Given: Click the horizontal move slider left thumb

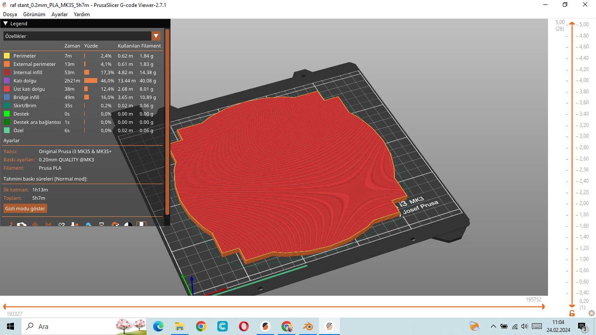Looking at the screenshot, I should [5, 307].
